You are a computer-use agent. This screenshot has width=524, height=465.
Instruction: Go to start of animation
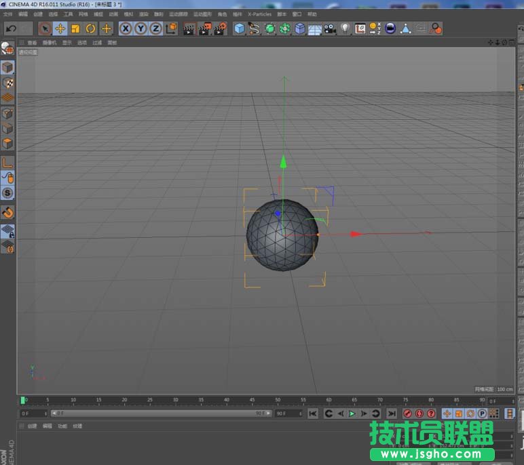click(x=313, y=413)
